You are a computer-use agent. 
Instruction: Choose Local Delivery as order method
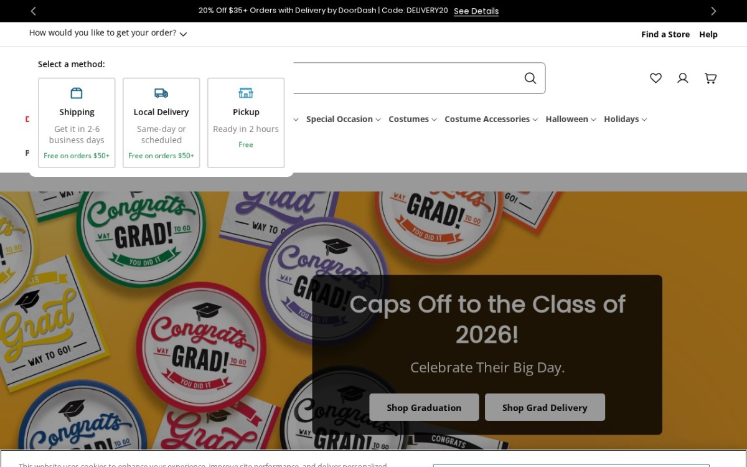click(x=161, y=123)
